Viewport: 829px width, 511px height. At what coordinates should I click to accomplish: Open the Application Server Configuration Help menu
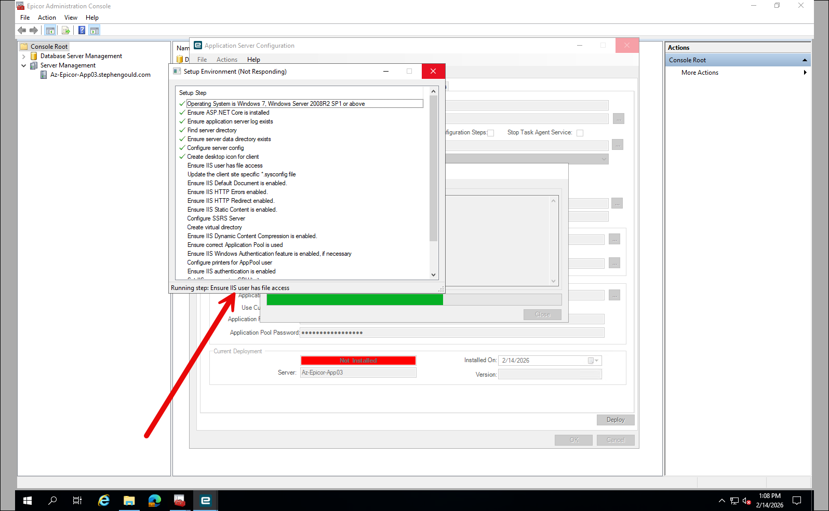pos(253,60)
